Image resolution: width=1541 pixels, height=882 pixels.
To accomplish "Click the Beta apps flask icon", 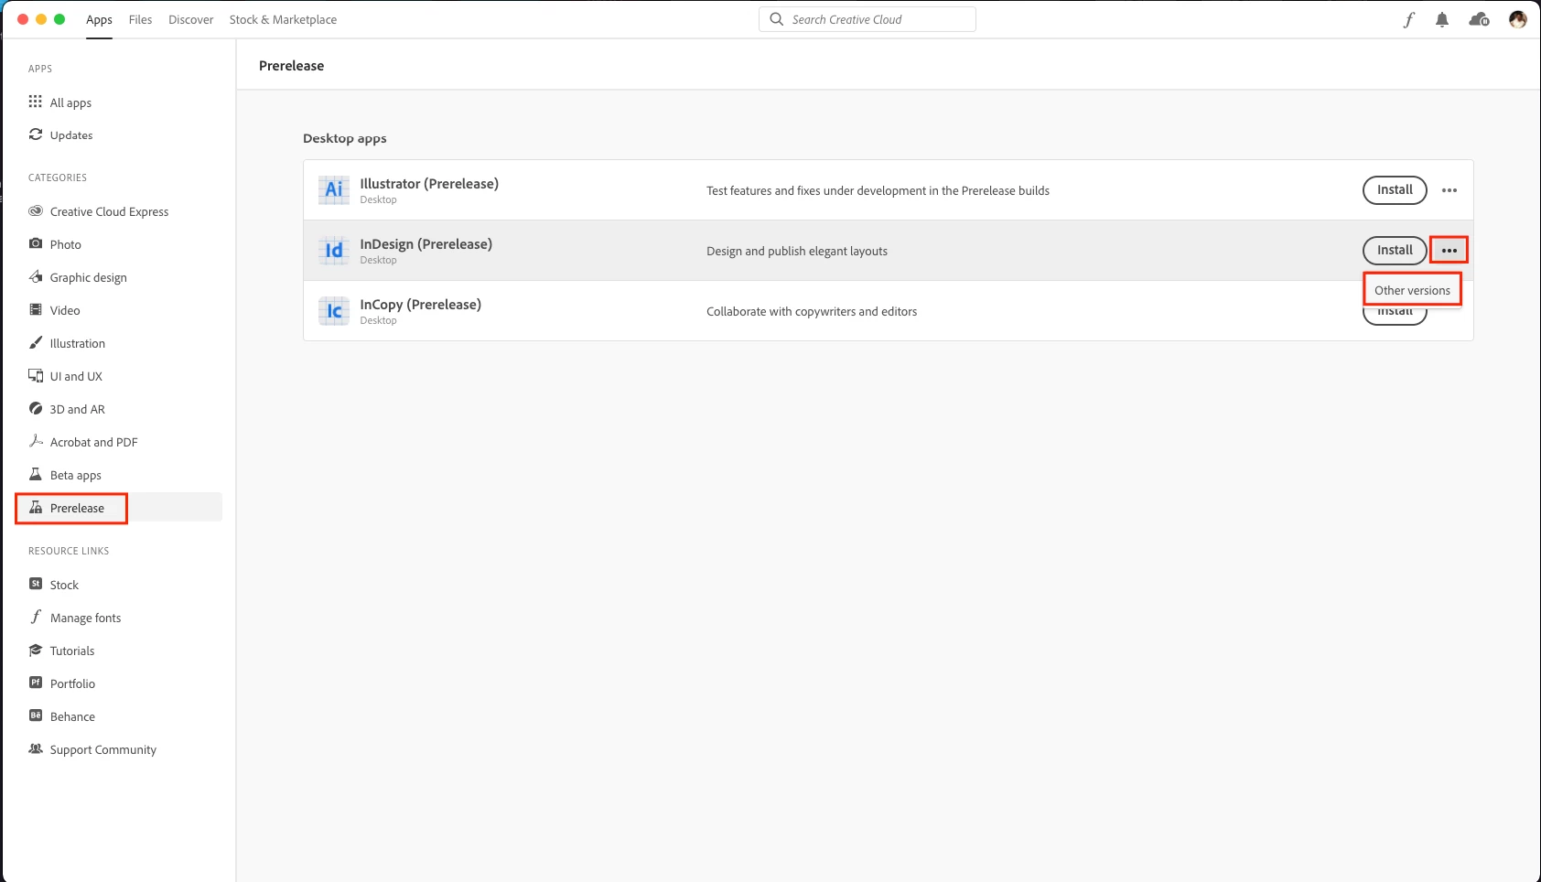I will (x=36, y=474).
